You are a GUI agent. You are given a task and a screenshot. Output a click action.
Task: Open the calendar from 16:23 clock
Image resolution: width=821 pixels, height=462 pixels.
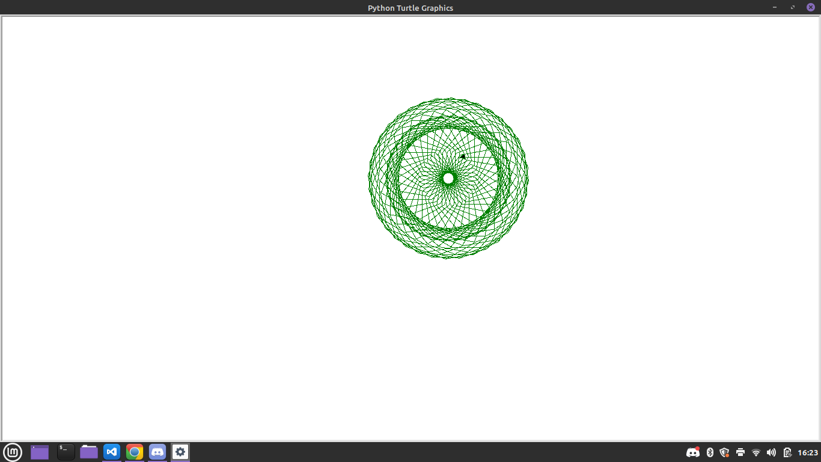tap(808, 452)
